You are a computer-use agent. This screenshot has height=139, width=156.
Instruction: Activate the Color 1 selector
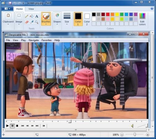[x=78, y=19]
